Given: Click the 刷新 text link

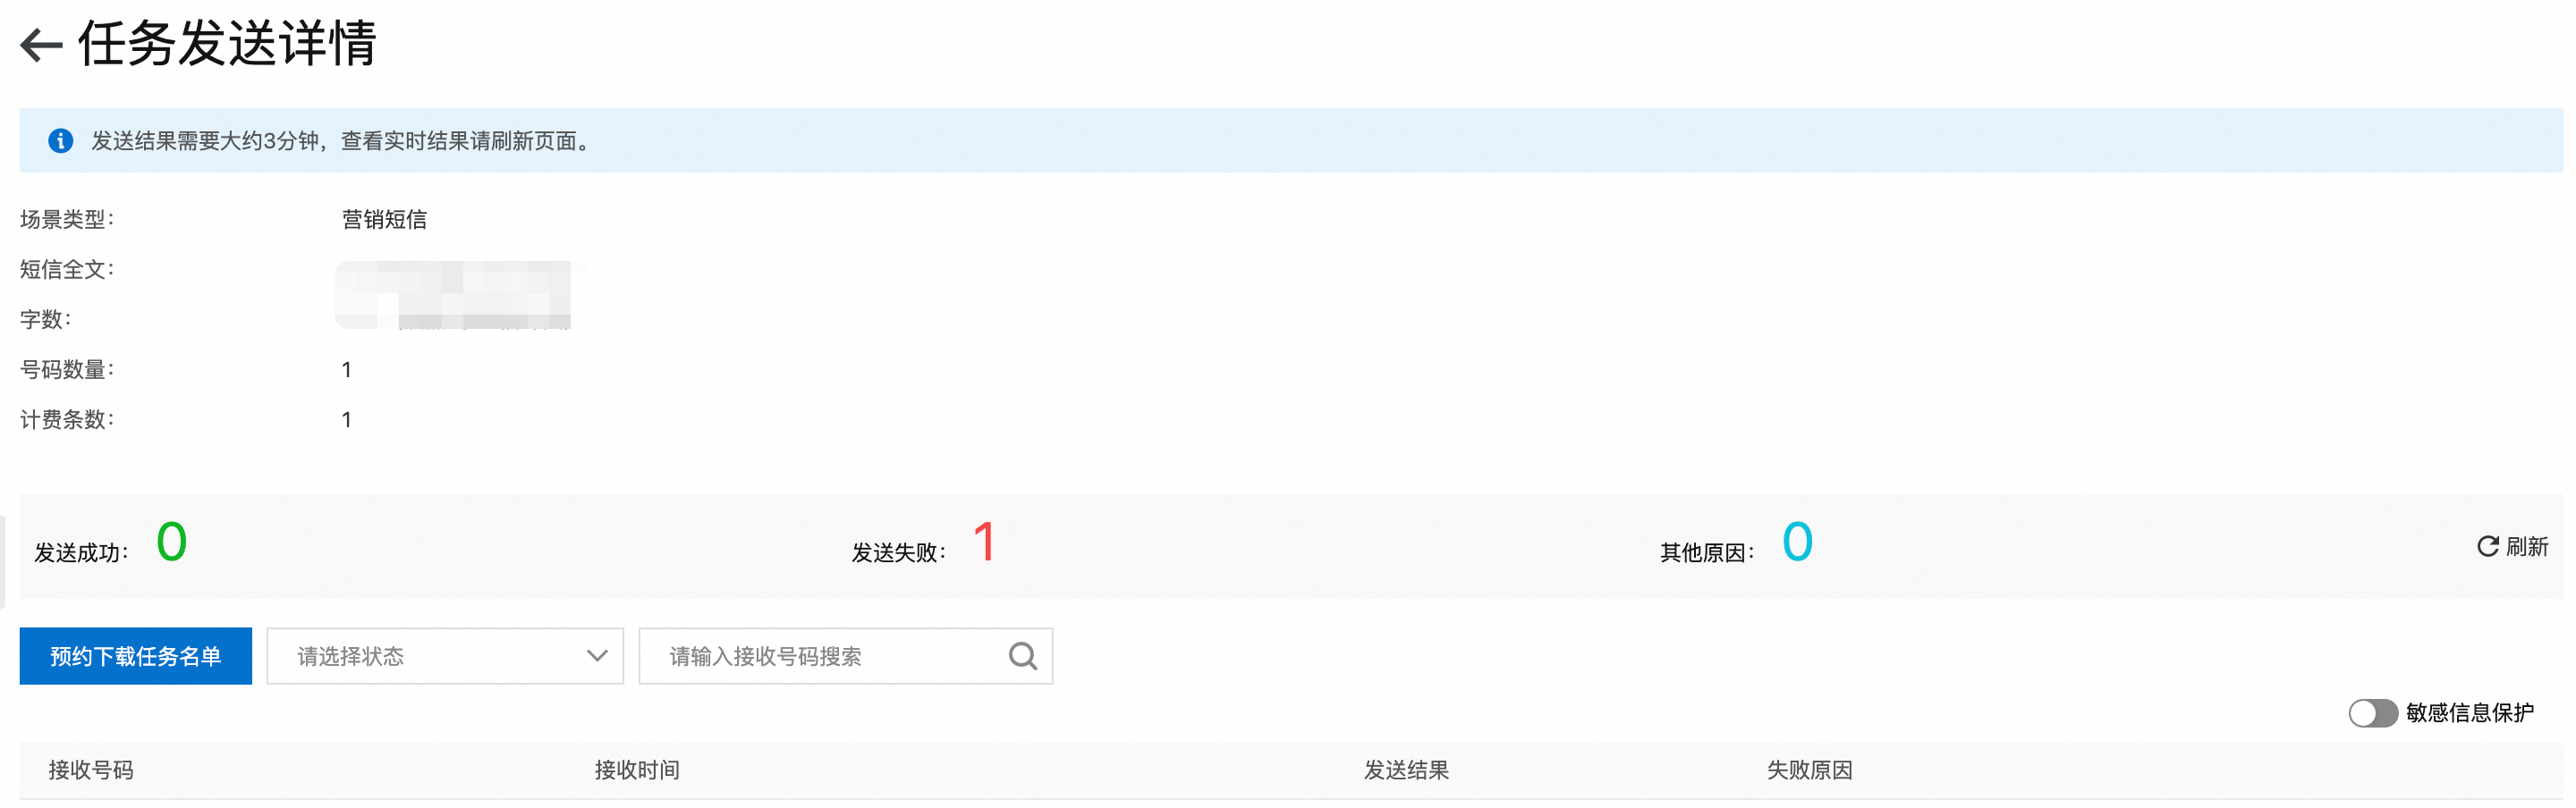Looking at the screenshot, I should coord(2527,546).
